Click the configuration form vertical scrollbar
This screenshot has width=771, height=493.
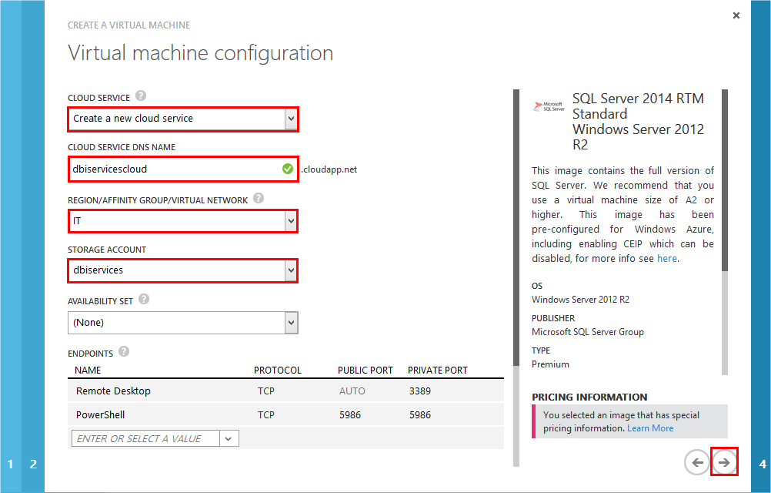[516, 277]
